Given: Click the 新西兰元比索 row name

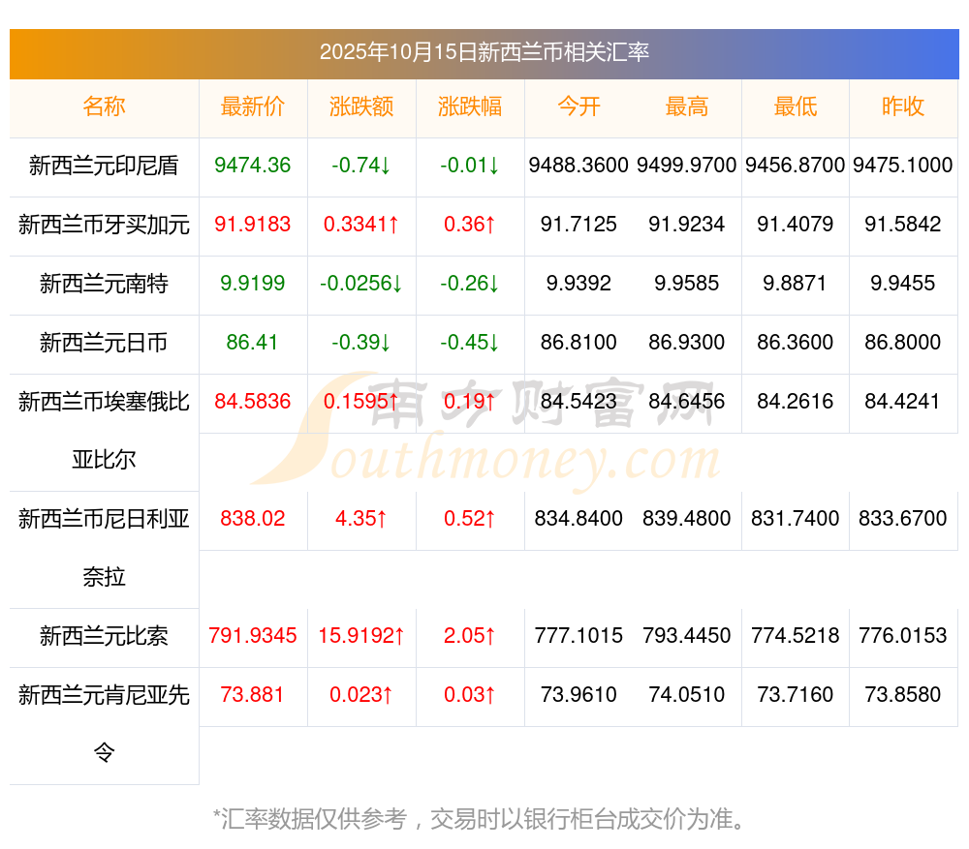Looking at the screenshot, I should (104, 636).
